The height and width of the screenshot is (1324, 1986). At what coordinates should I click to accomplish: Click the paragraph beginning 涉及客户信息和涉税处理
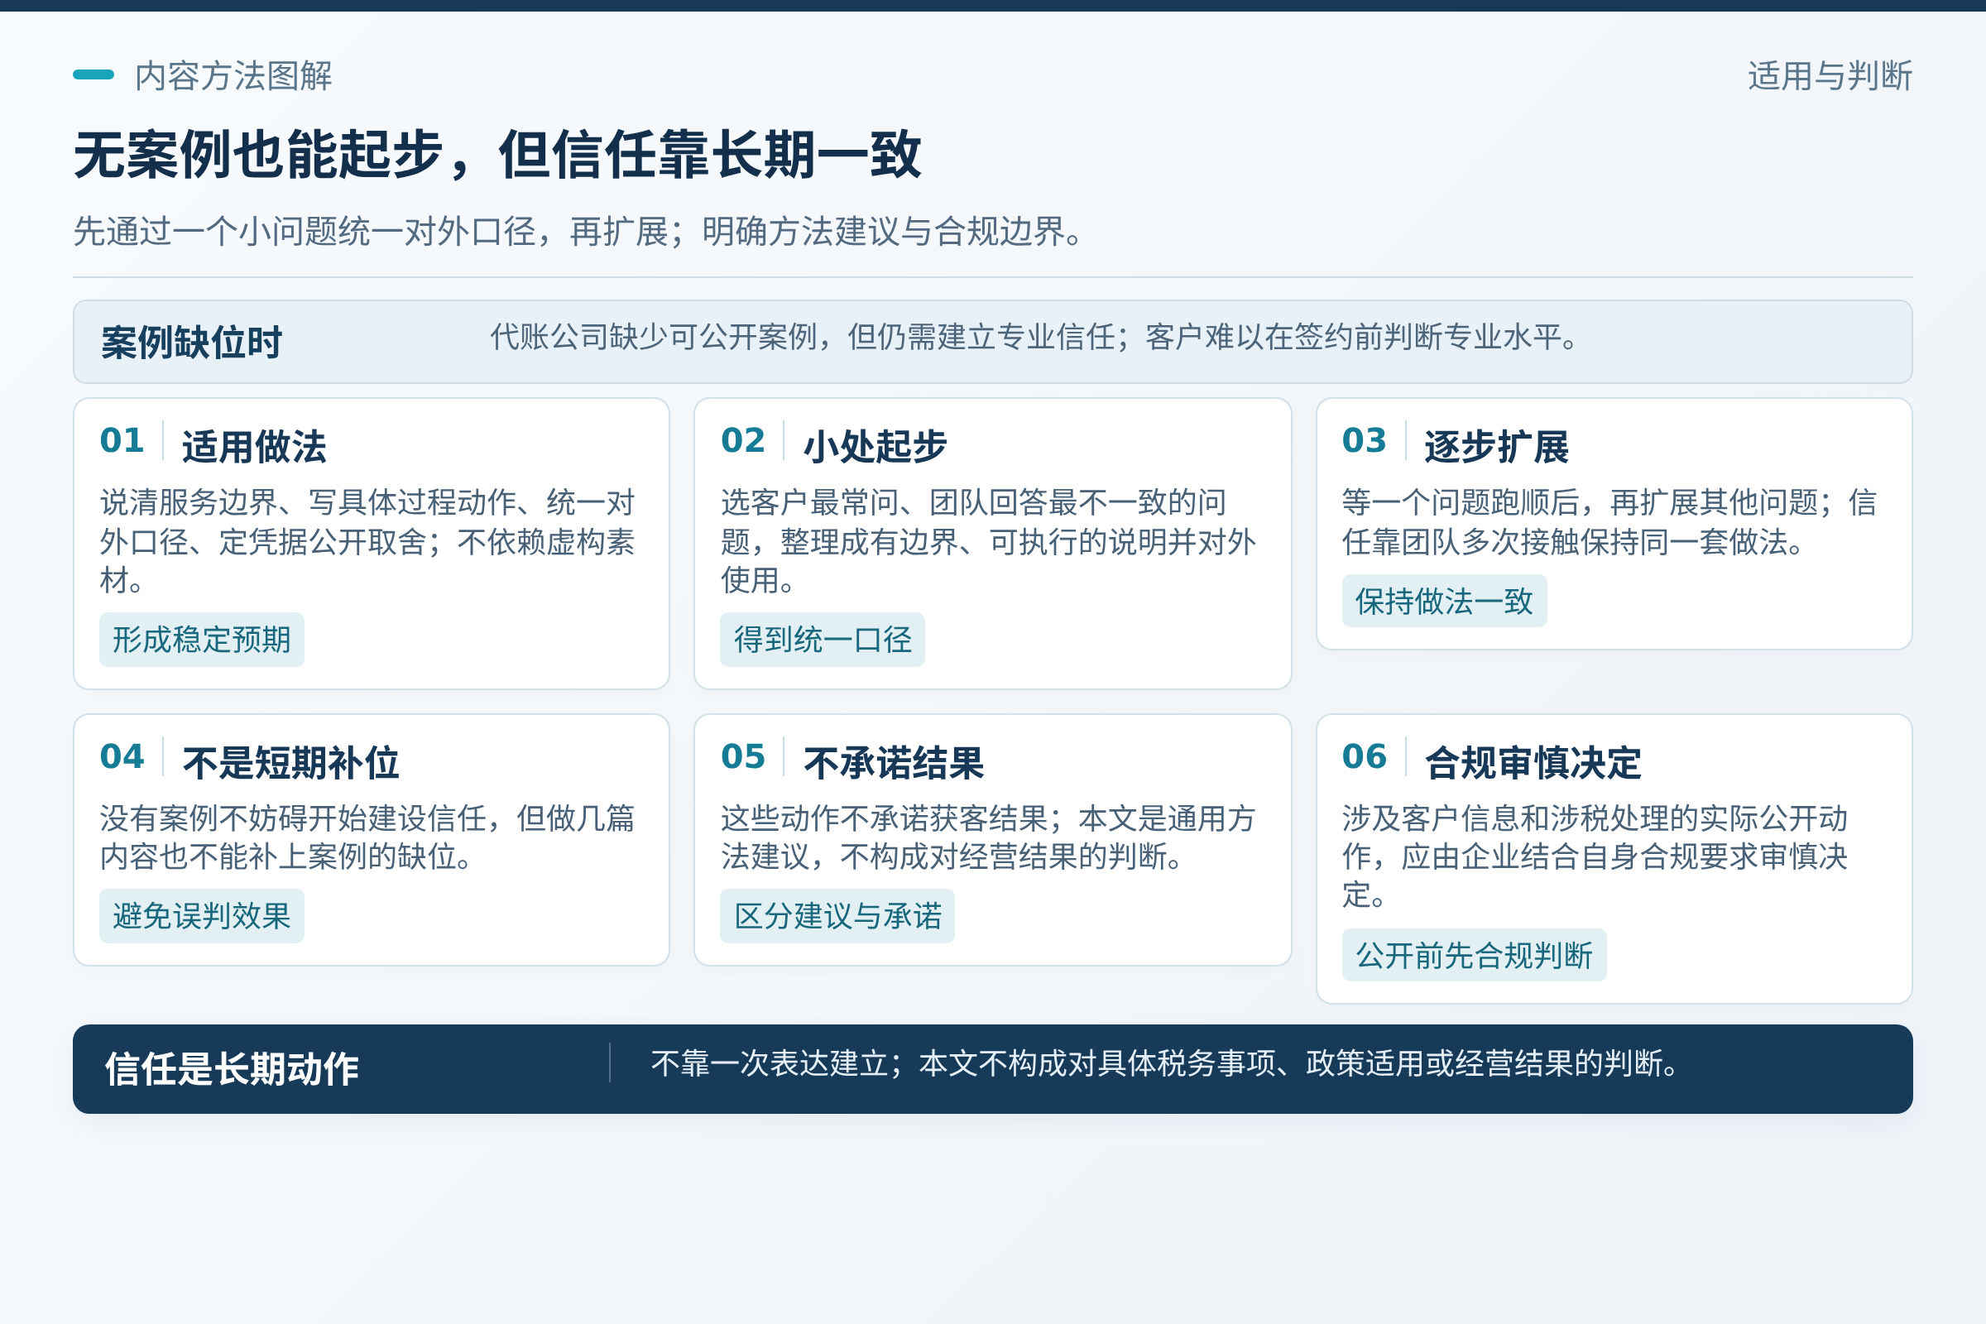(1595, 856)
